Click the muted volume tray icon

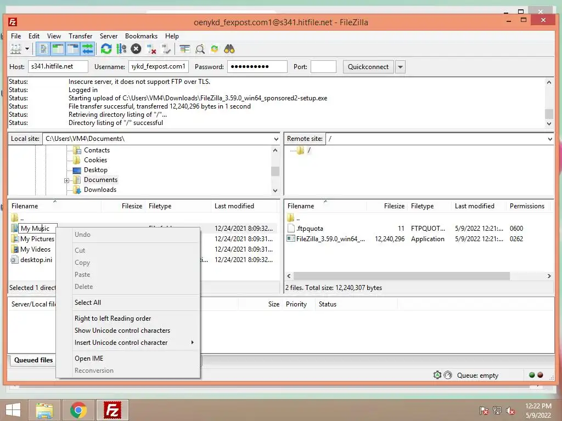pos(510,411)
